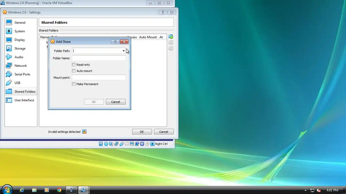This screenshot has width=346, height=194.
Task: Enable the Auto-mount checkbox
Action: (74, 71)
